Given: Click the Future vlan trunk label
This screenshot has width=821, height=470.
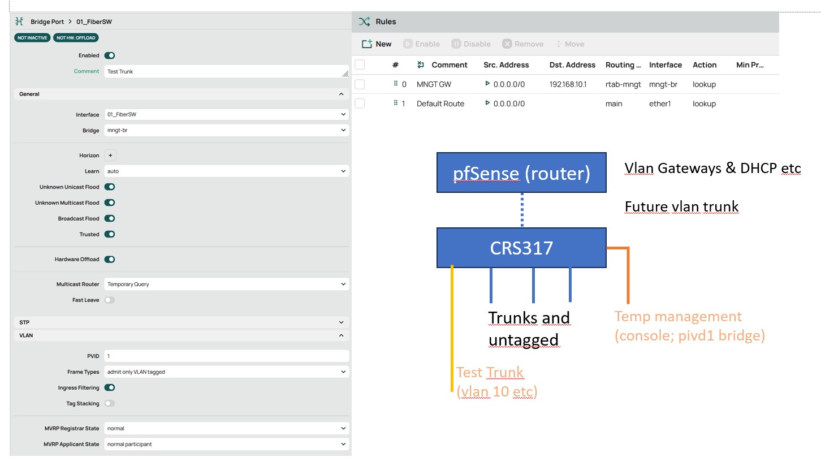Looking at the screenshot, I should (x=682, y=206).
